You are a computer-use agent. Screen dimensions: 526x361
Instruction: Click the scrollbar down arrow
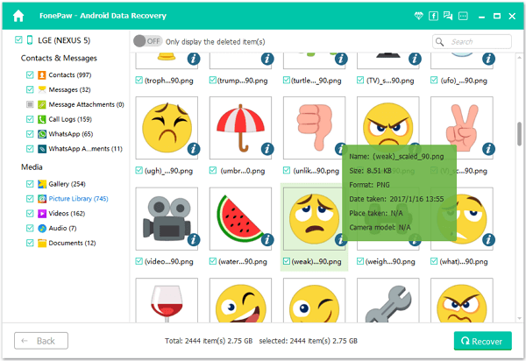click(519, 318)
